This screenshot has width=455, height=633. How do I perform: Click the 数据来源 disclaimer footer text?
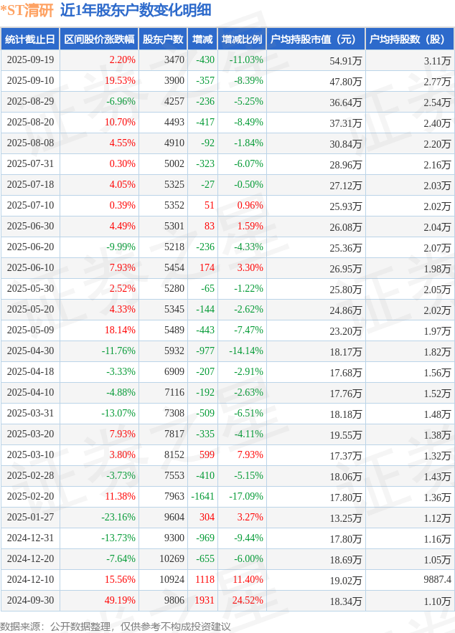click(x=116, y=626)
